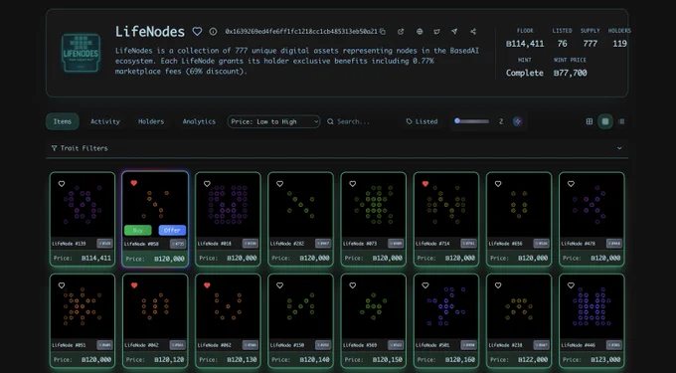The image size is (676, 373).
Task: Click the contract address text
Action: [x=301, y=32]
